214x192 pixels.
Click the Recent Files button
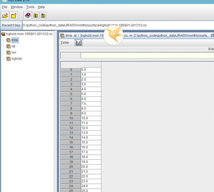point(11,25)
